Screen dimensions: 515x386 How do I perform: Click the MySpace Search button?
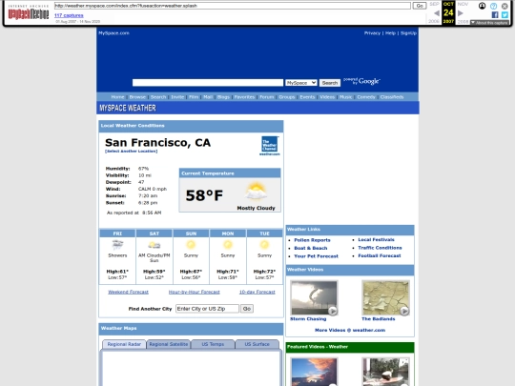tap(330, 83)
